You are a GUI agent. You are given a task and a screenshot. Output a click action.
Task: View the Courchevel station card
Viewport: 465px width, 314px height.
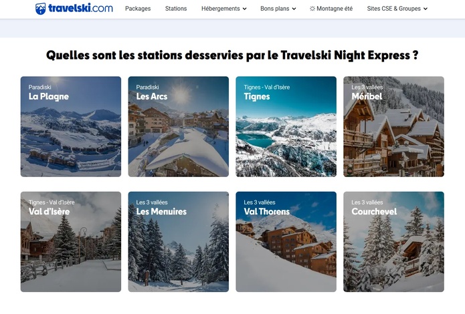point(394,242)
